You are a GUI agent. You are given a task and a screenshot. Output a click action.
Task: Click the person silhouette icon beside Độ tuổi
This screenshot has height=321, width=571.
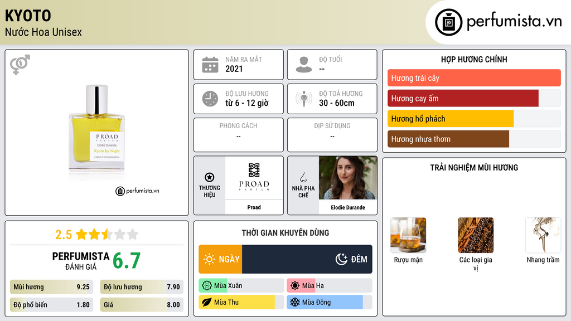[304, 65]
